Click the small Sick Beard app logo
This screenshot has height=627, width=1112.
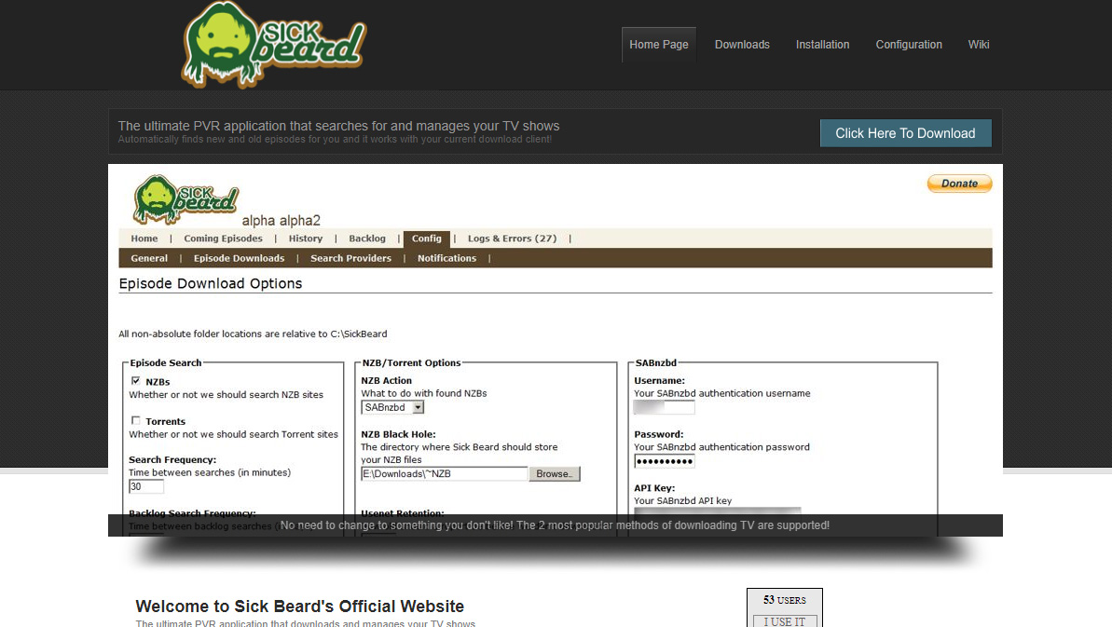(185, 199)
